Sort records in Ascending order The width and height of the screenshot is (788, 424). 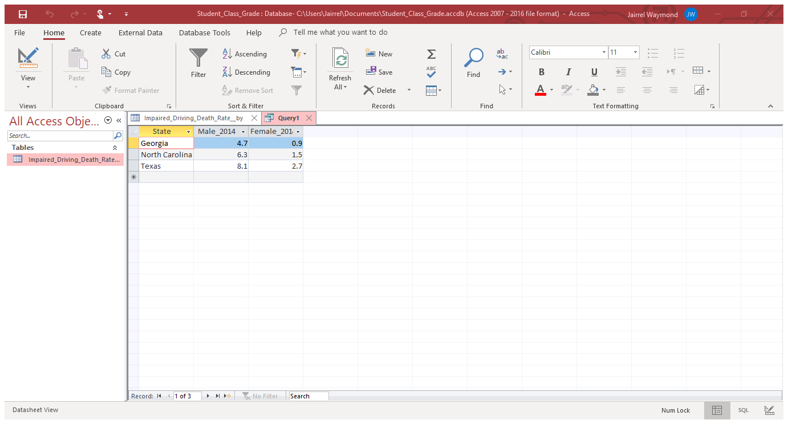pos(245,54)
